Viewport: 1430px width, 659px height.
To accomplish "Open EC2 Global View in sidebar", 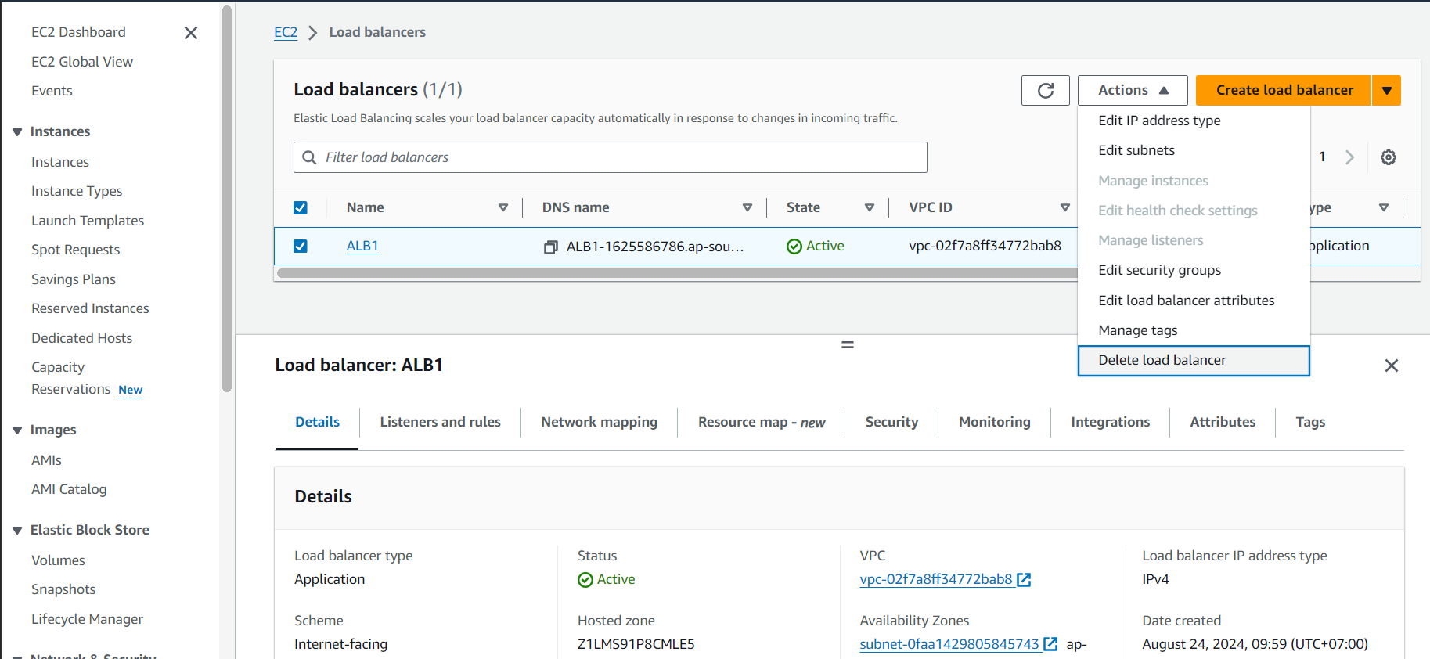I will coord(82,62).
